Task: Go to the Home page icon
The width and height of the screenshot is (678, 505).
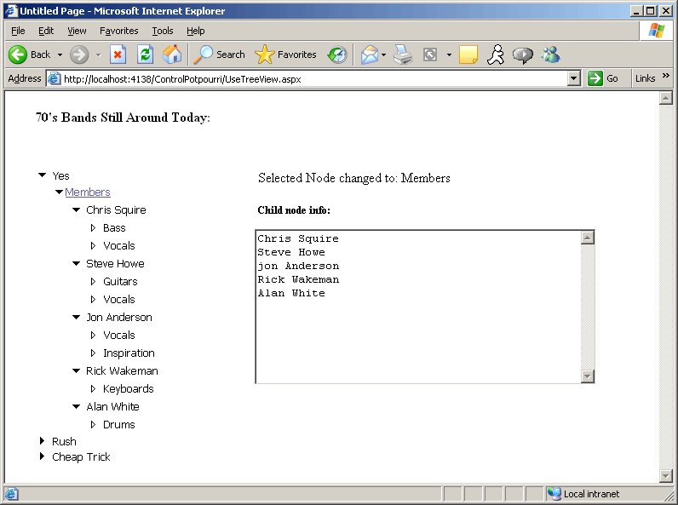Action: click(x=172, y=55)
